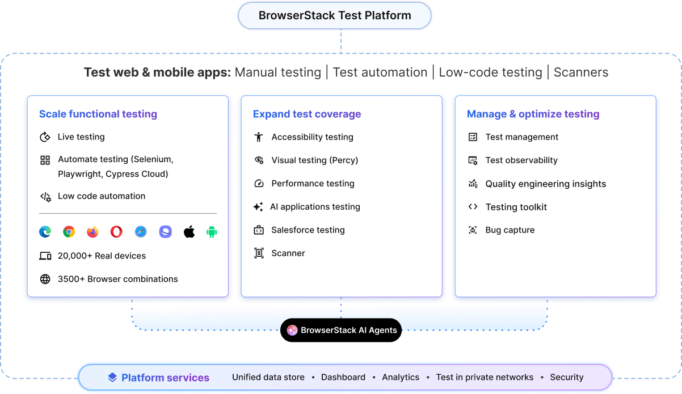Select Test management item

click(522, 137)
